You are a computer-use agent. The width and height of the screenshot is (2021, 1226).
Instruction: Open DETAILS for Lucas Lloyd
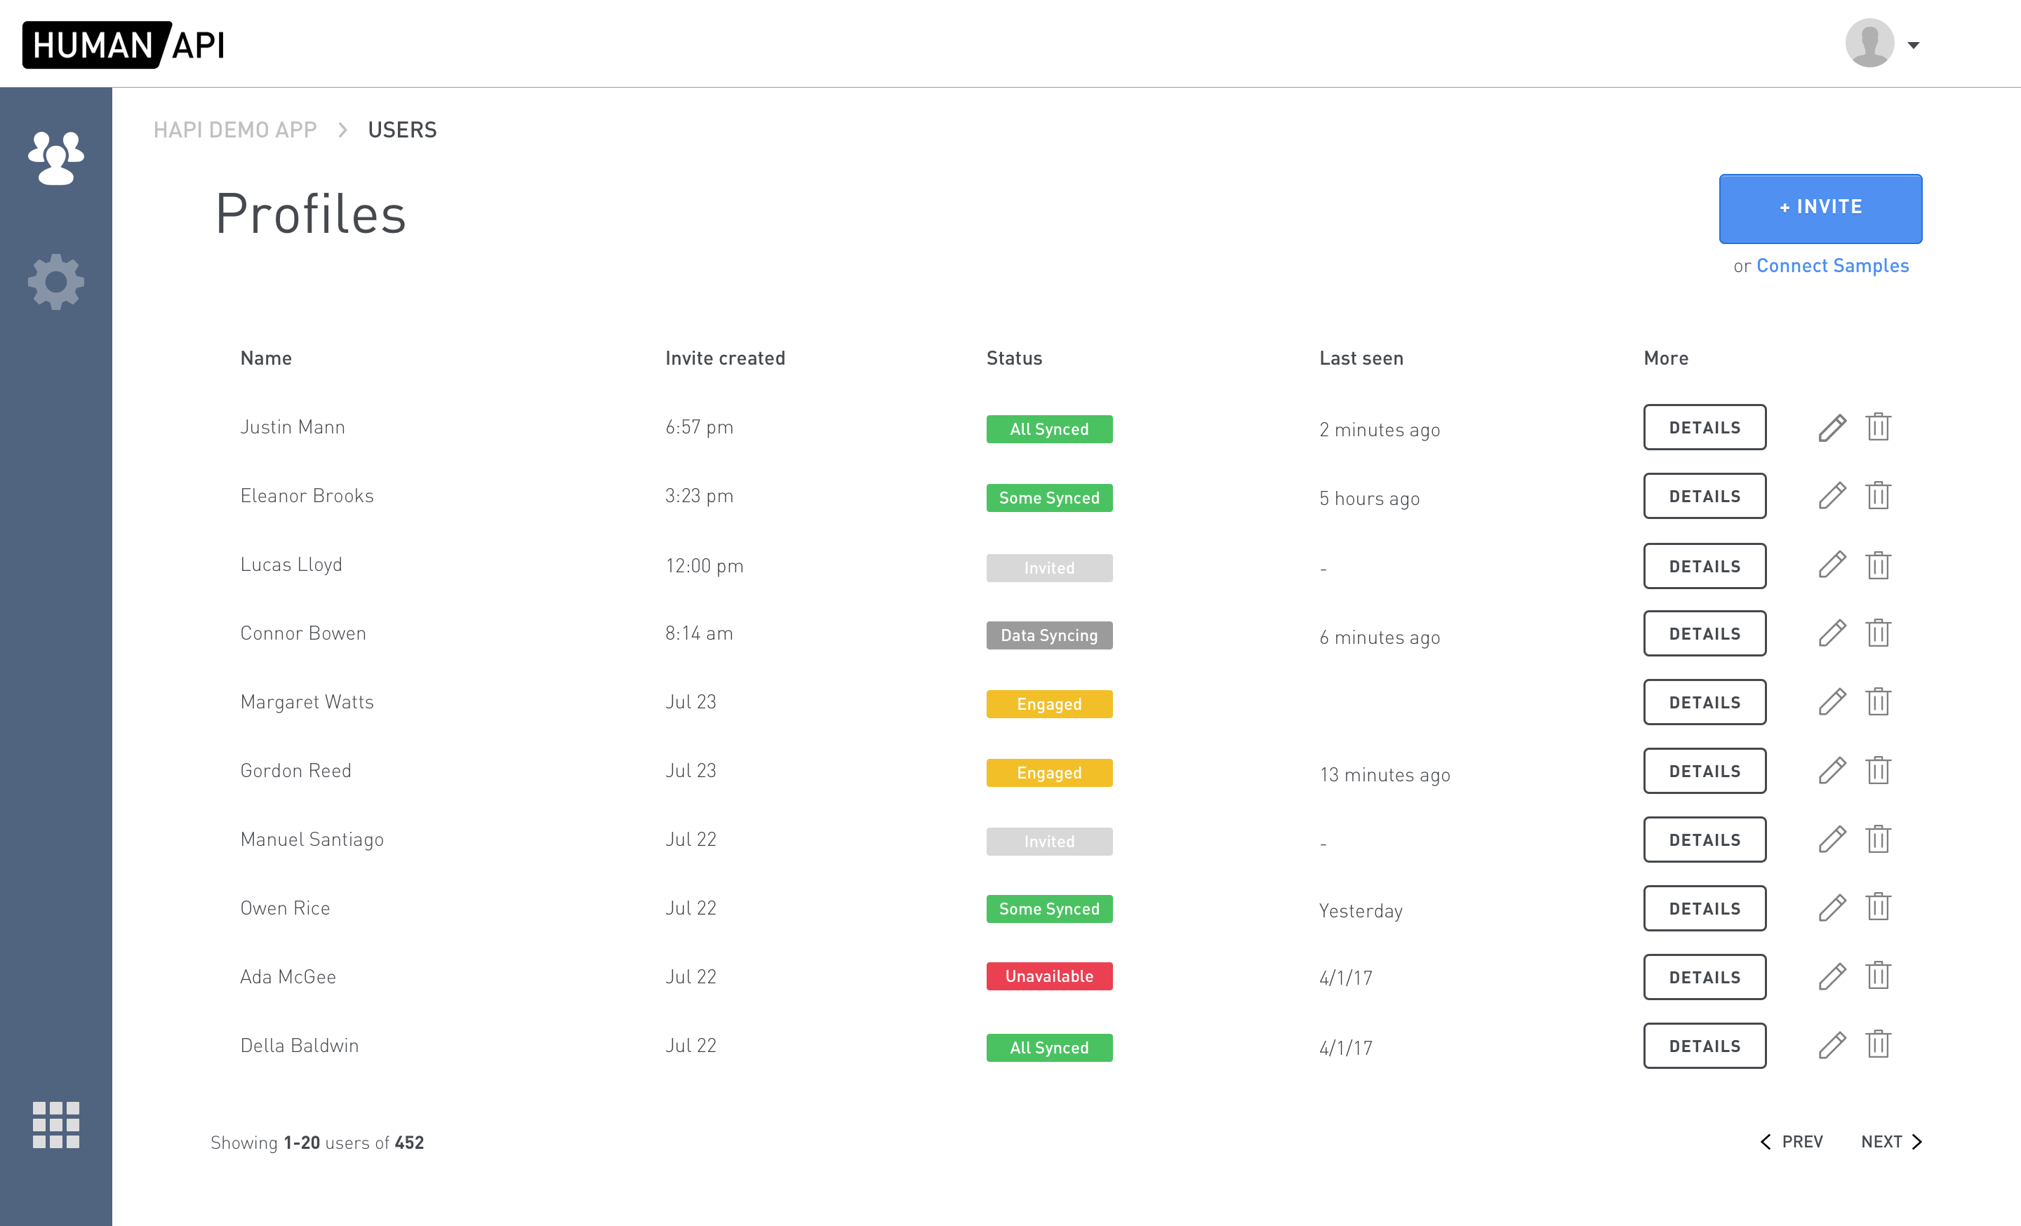coord(1705,566)
